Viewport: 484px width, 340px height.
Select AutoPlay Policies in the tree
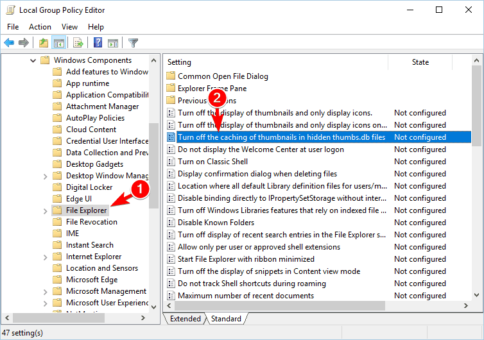(96, 118)
